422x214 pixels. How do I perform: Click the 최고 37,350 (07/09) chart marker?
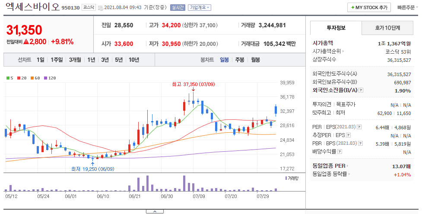tap(193, 84)
